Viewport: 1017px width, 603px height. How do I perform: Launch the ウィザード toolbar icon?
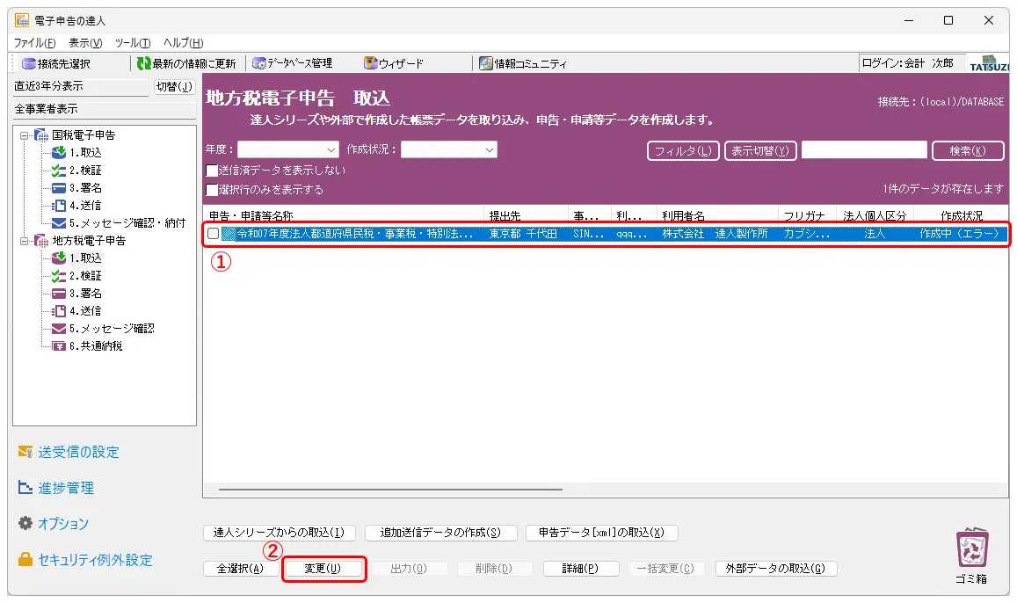point(371,63)
